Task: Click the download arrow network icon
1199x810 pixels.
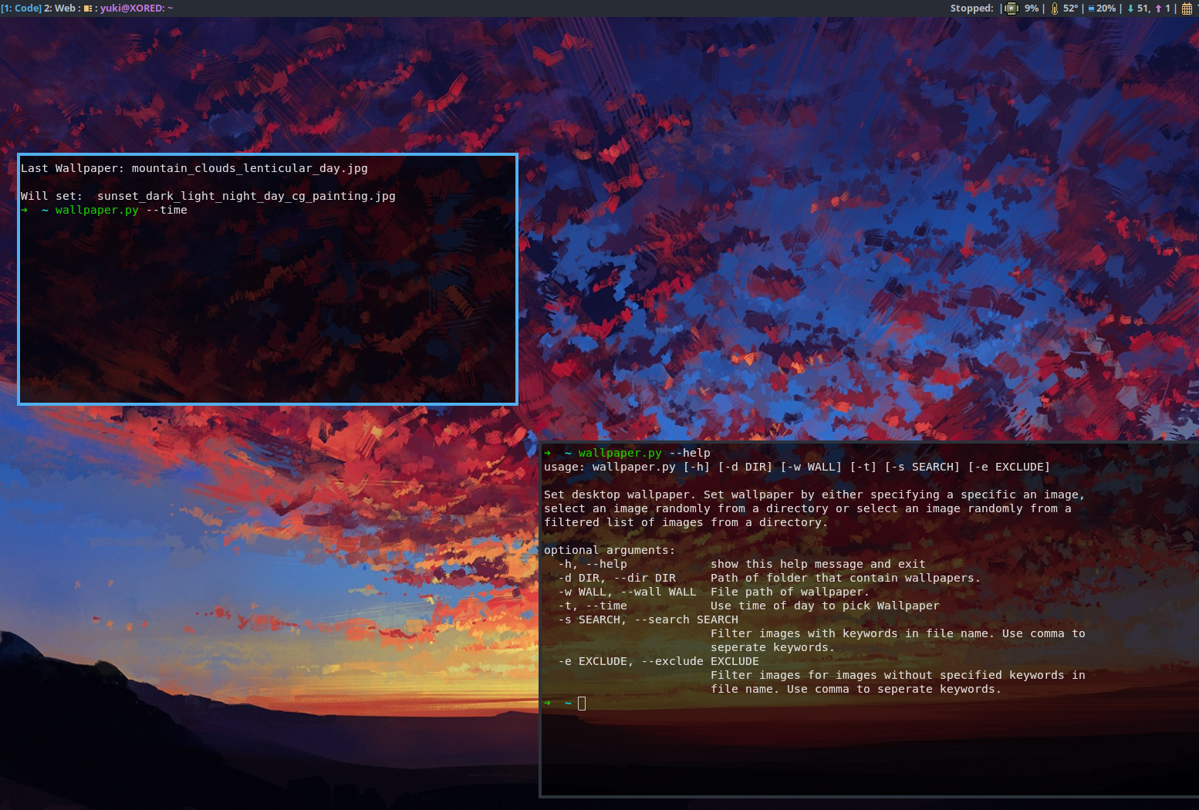Action: tap(1130, 8)
